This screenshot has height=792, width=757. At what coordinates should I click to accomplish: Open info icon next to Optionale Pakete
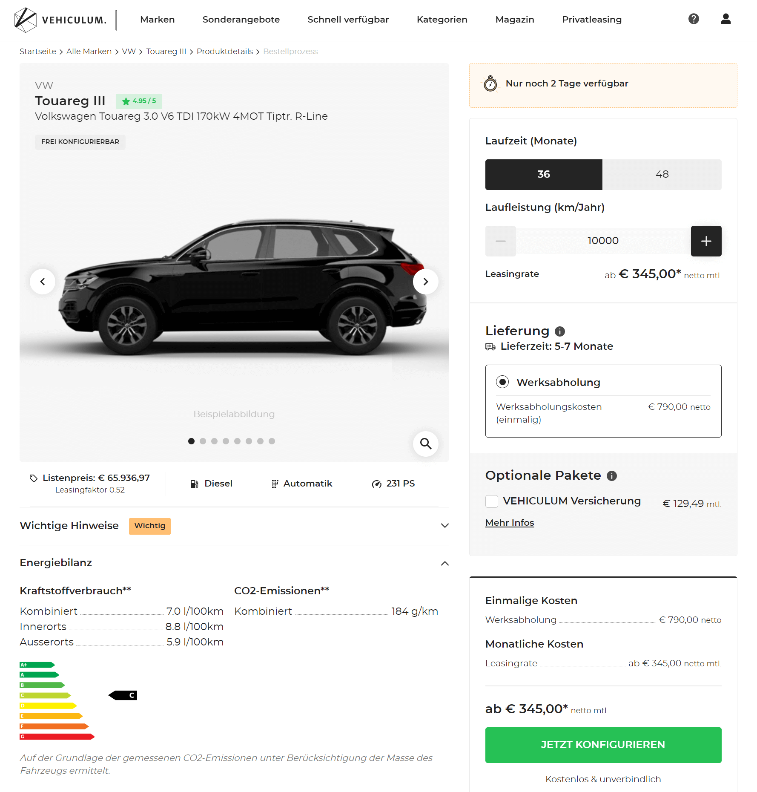[x=612, y=476]
